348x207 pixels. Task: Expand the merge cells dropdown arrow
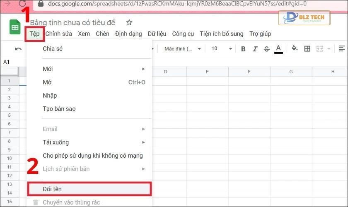(x=329, y=48)
